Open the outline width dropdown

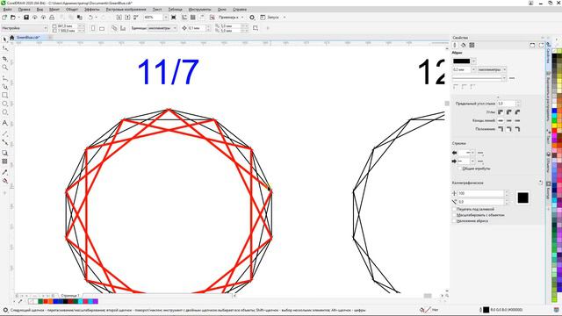click(x=473, y=69)
